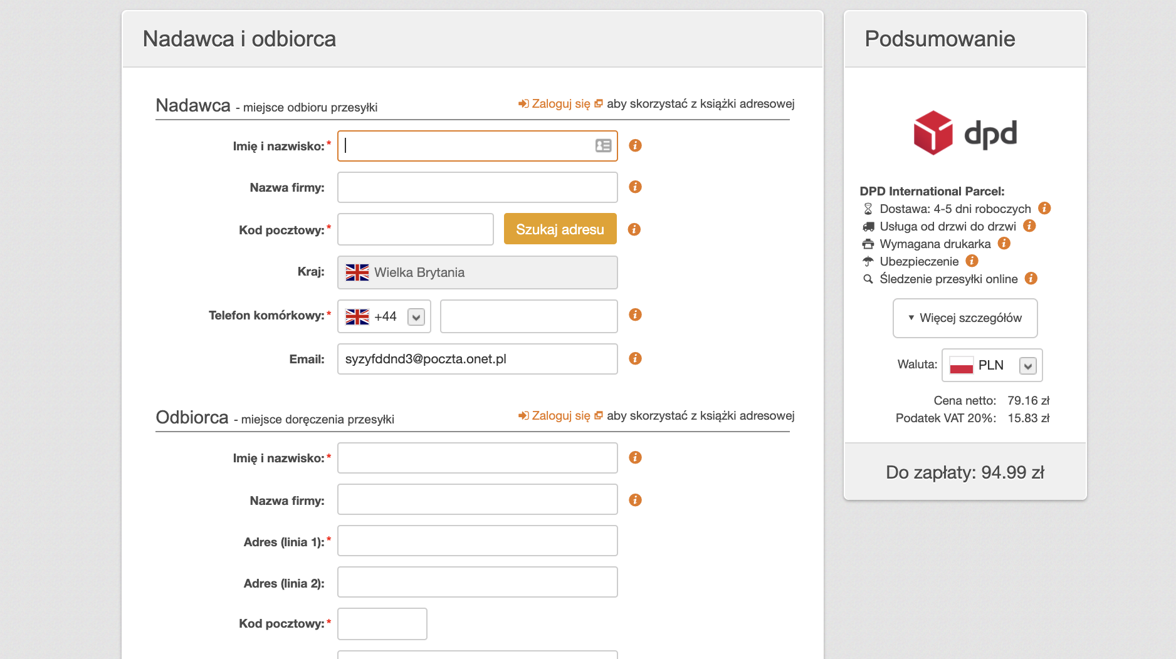The image size is (1176, 659).
Task: Click Zaloguj się link in Odbiorca section
Action: pos(560,415)
